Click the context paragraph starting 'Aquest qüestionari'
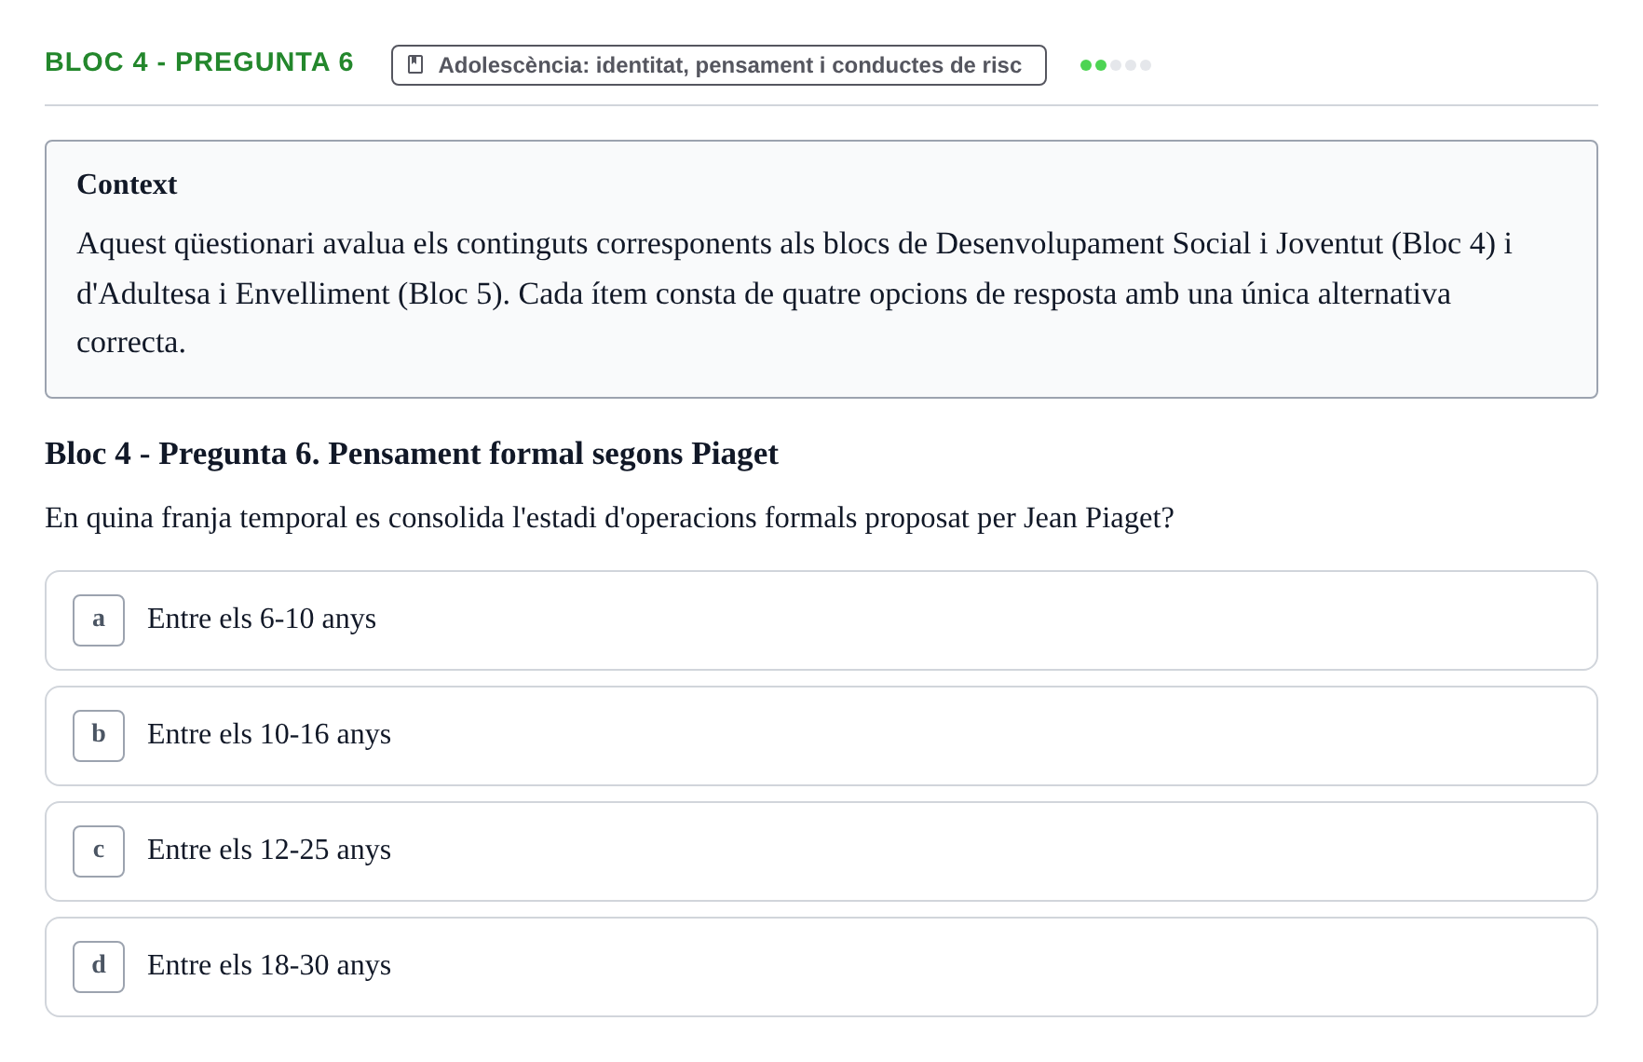The image size is (1643, 1062). point(794,293)
